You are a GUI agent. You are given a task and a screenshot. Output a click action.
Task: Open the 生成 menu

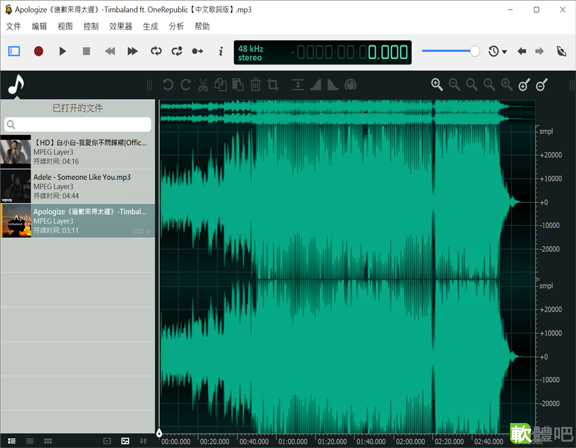pyautogui.click(x=150, y=26)
